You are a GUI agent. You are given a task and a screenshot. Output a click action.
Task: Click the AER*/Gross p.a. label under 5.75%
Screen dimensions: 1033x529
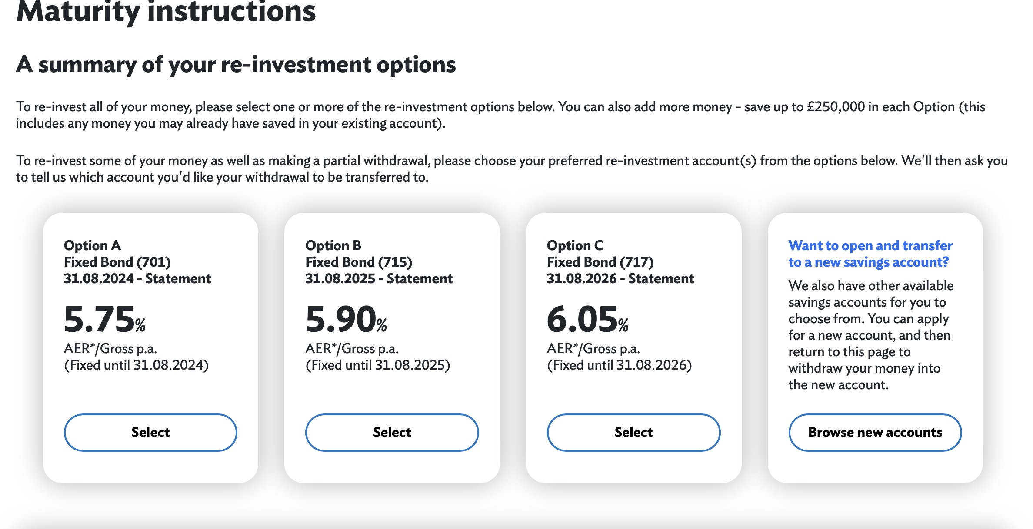[x=110, y=349]
